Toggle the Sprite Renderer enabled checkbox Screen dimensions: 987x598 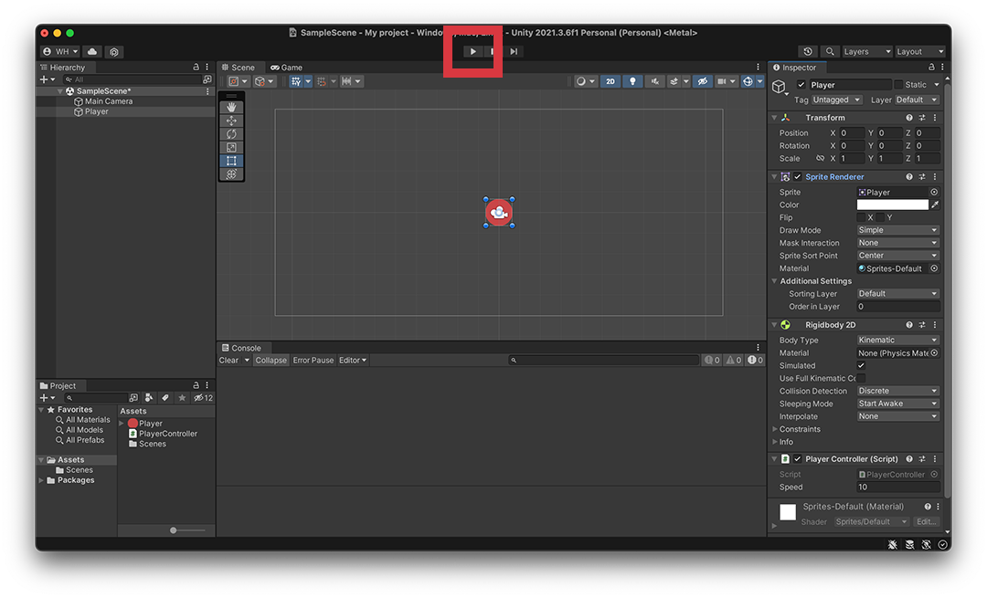tap(798, 177)
